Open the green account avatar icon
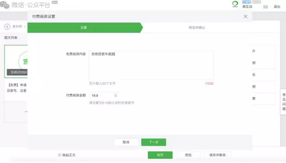286x163 pixels. (235, 4)
